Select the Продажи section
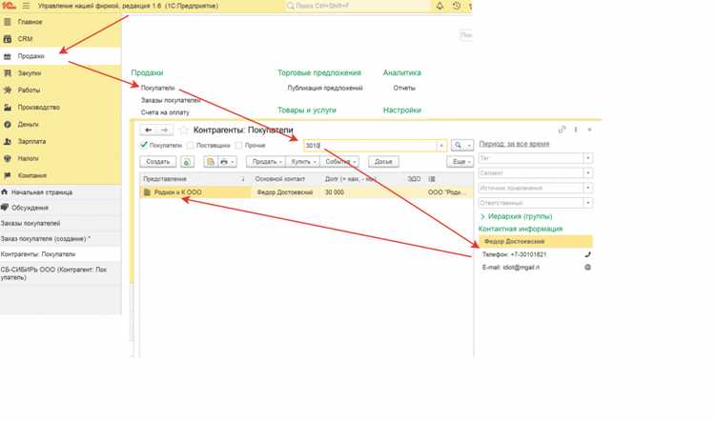Screen dimensions: 715x421 click(60, 56)
